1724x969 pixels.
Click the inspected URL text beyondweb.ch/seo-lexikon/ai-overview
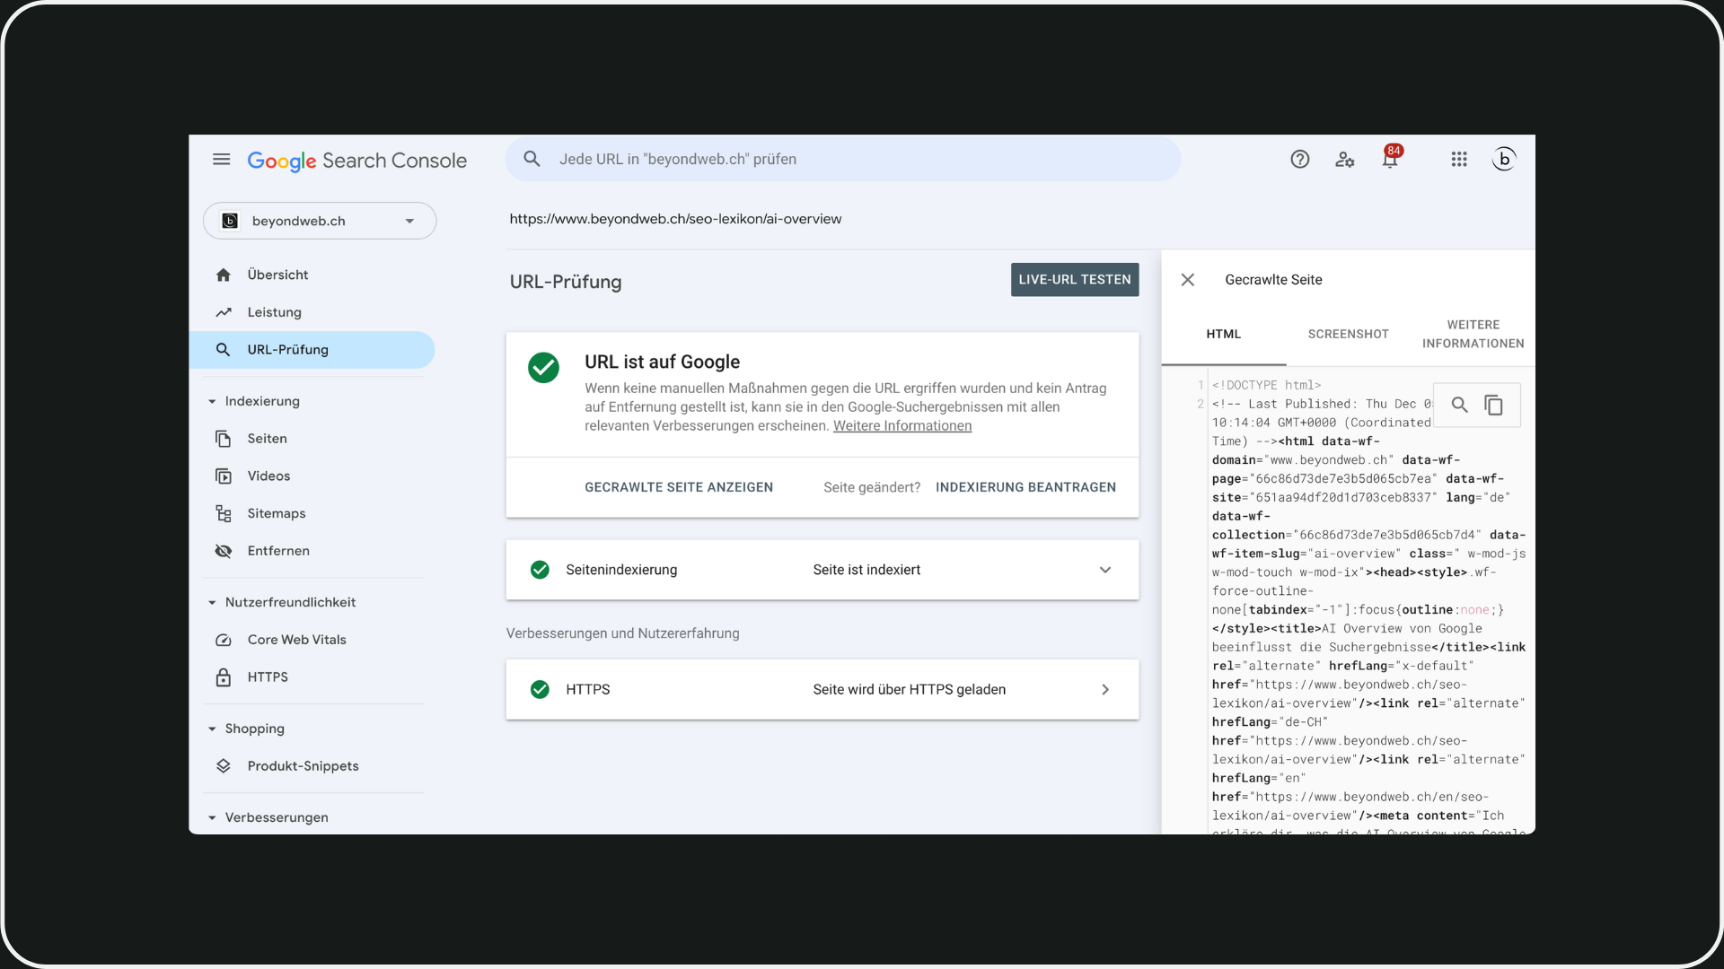click(x=675, y=219)
